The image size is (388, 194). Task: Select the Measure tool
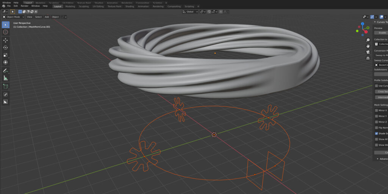point(5,78)
